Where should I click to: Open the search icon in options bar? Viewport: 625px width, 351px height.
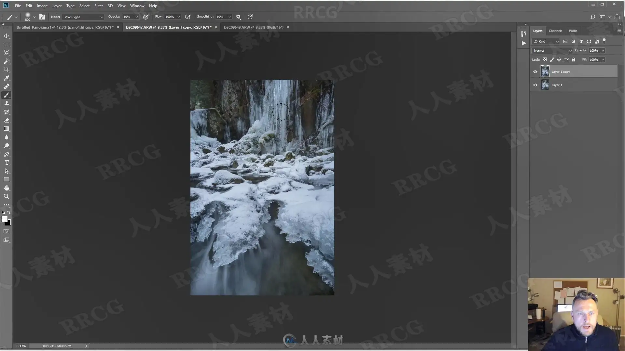point(593,17)
